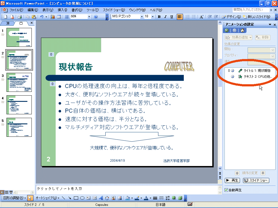Viewport: 278px width, 208px height.
Task: Open the スライド ショー(D) menu
Action: tap(114, 10)
